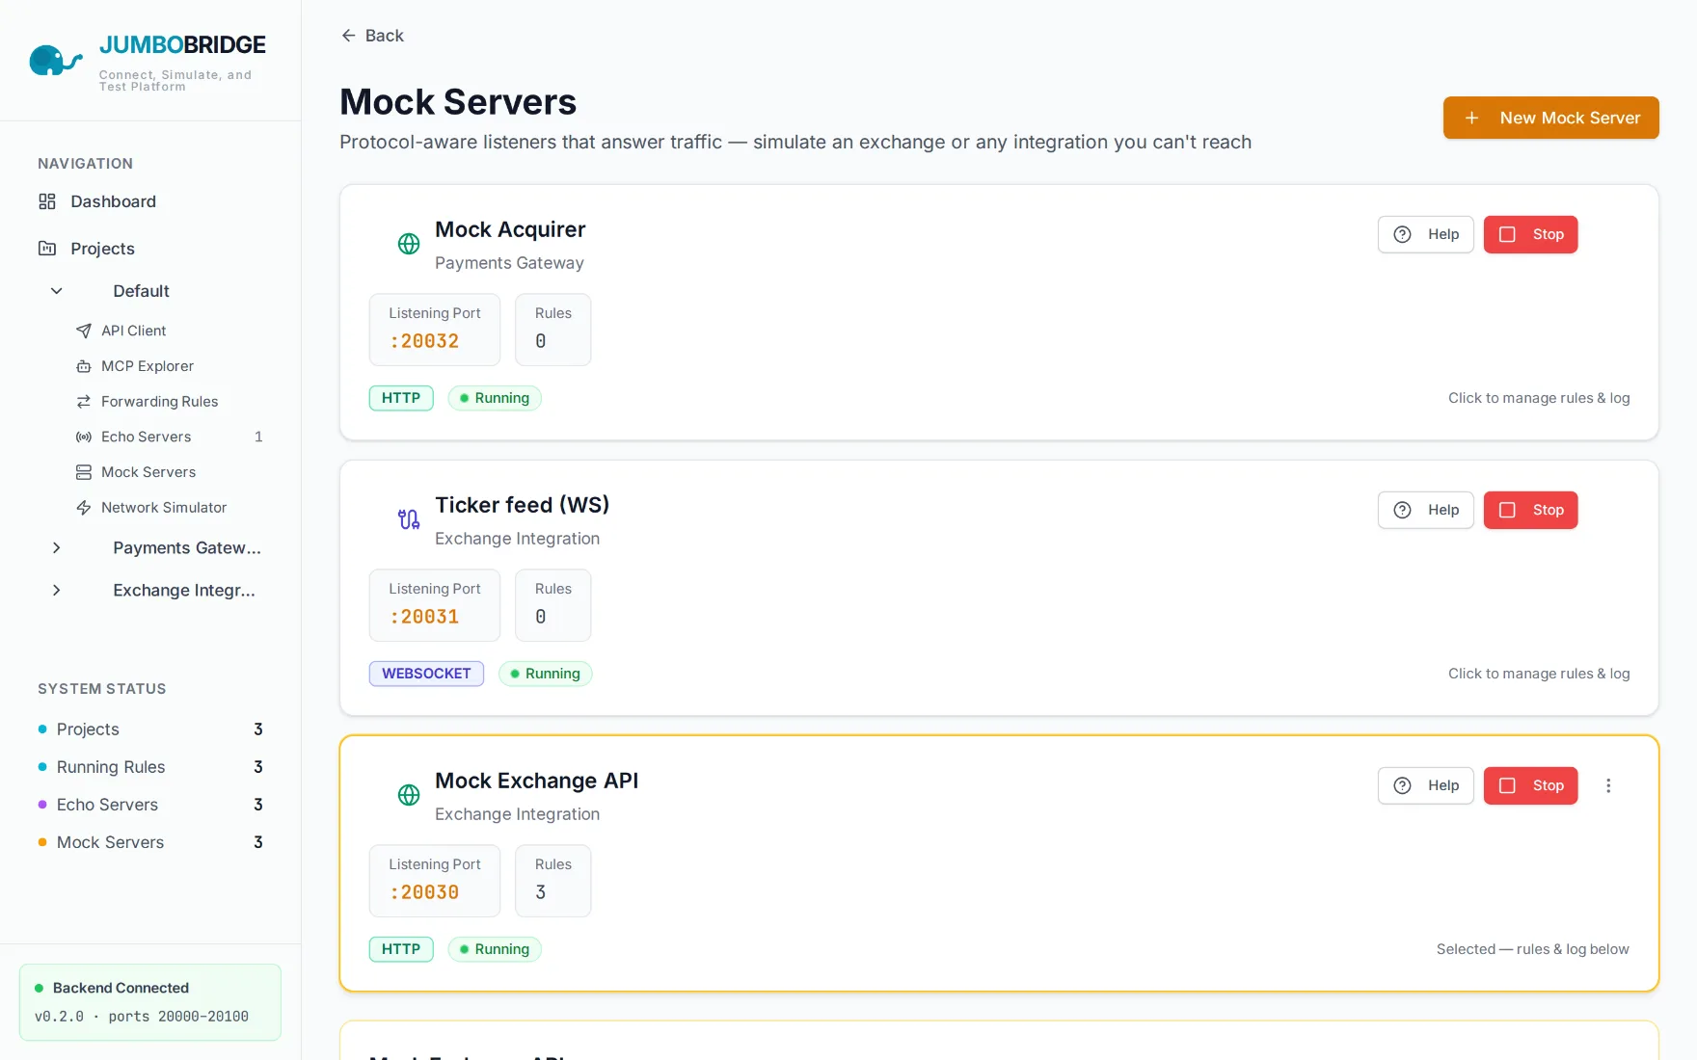Click the Mock Acquirer globe icon
1697x1060 pixels.
[409, 244]
